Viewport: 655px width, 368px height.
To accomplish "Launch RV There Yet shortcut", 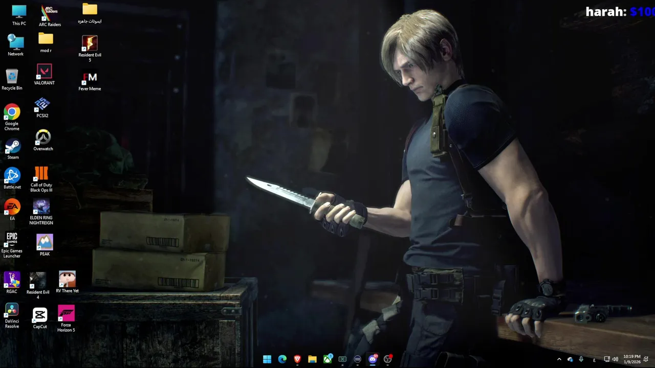I will coord(67,282).
